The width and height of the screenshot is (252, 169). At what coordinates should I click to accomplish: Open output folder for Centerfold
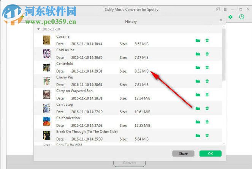(198, 68)
